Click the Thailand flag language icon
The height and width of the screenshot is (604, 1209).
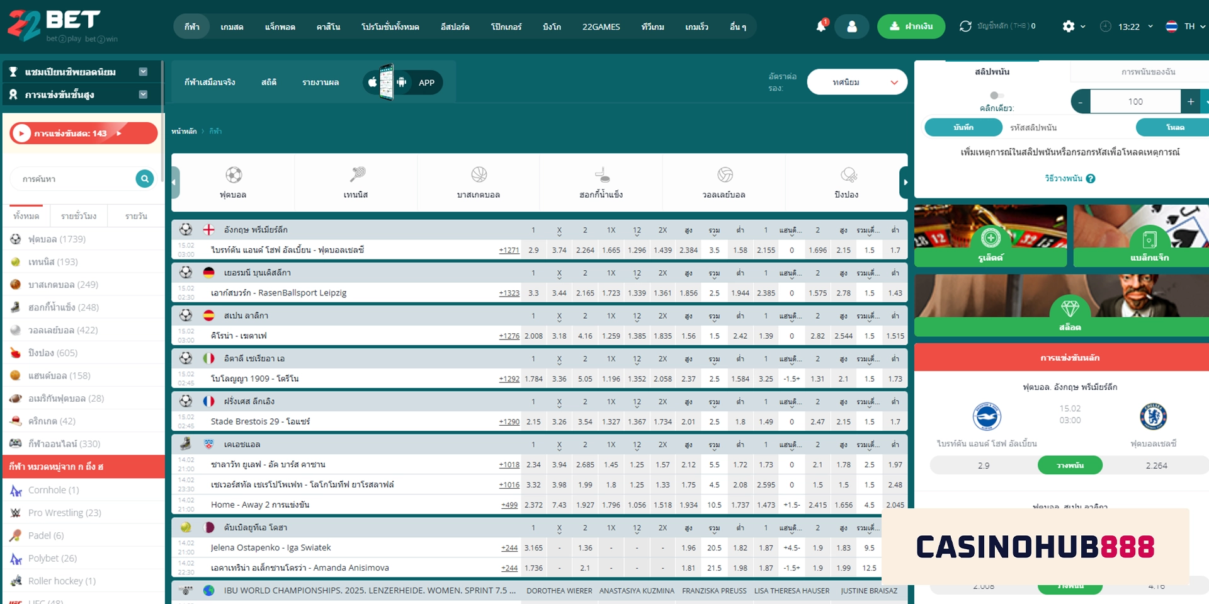(1171, 26)
